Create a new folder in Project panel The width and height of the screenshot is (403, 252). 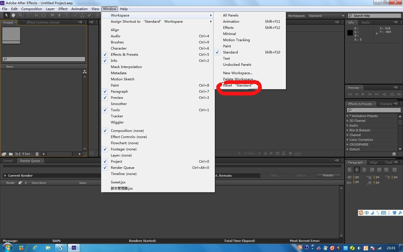coord(11,154)
